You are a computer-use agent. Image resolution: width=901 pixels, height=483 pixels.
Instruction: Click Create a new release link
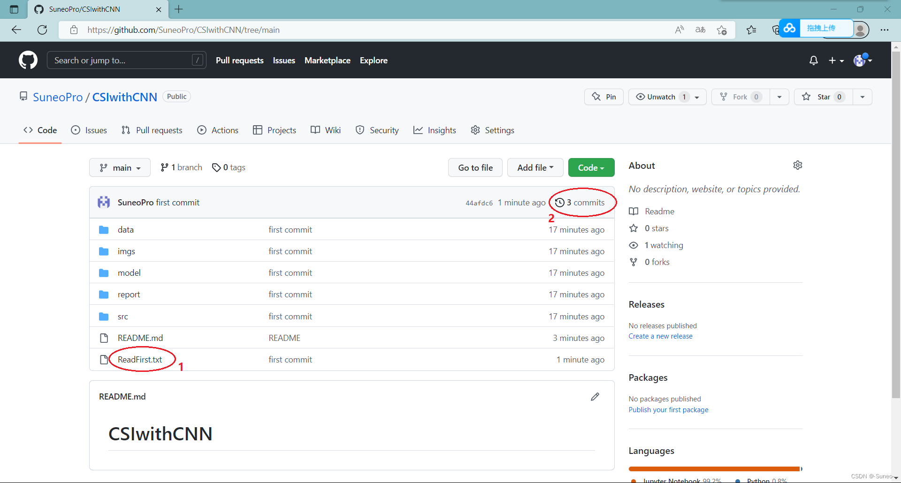click(x=660, y=336)
